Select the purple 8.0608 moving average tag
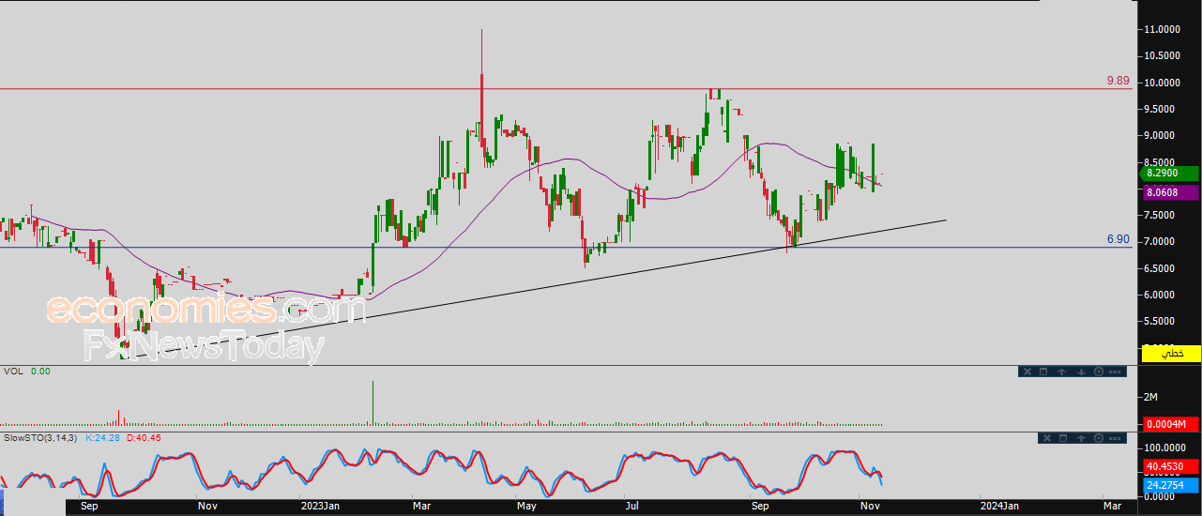The image size is (1202, 516). (1171, 192)
